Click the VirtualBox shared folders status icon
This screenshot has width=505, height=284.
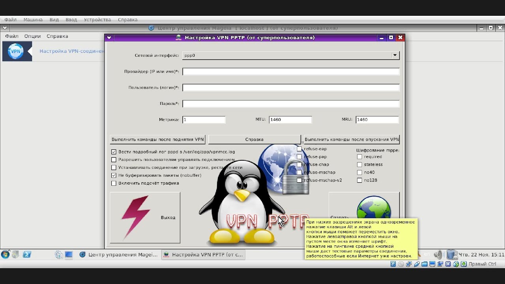424,264
